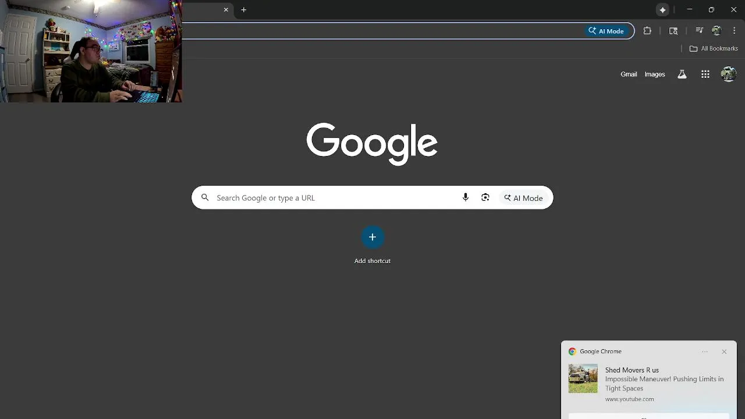Close the Chrome notification popup
This screenshot has height=419, width=745.
coord(724,351)
